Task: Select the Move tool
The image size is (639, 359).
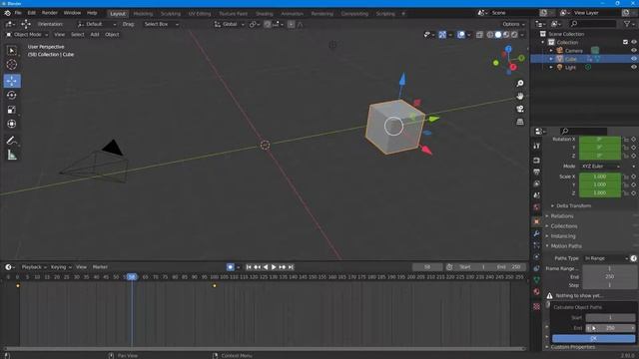Action: tap(12, 81)
